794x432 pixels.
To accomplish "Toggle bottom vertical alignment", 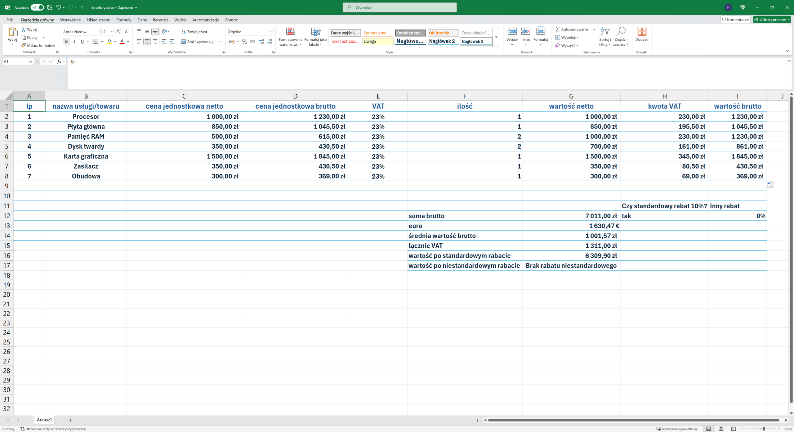I will point(155,32).
